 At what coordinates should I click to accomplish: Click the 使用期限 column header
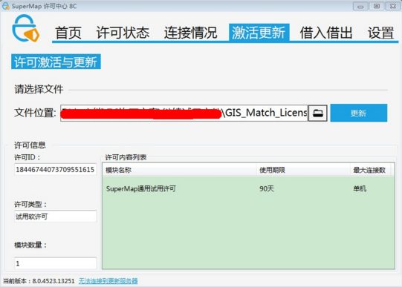click(303, 170)
